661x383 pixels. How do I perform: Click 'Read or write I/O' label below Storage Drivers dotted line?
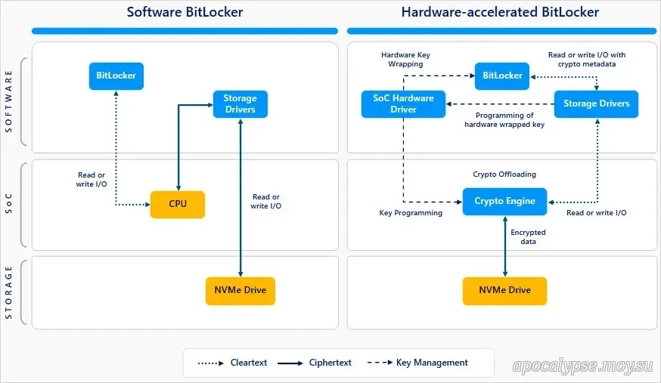(x=596, y=213)
